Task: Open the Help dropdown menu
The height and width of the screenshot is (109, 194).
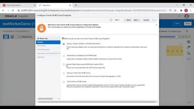Action: pyautogui.click(x=117, y=20)
